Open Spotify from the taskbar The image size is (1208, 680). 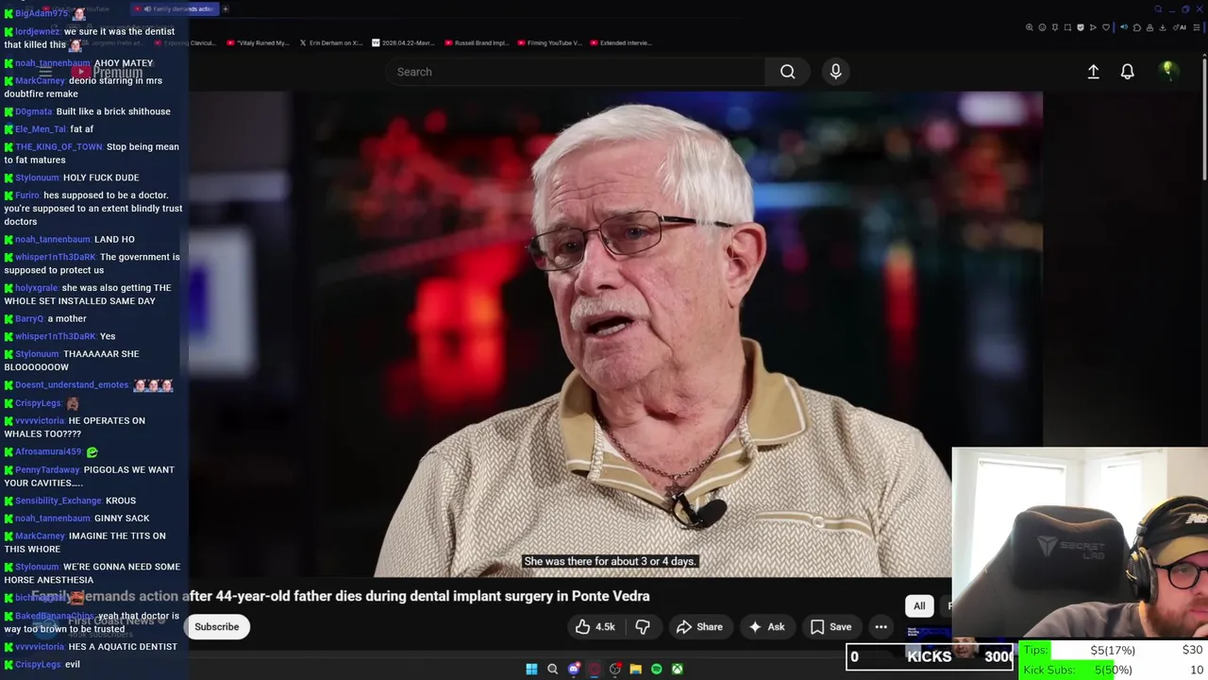[x=657, y=669]
